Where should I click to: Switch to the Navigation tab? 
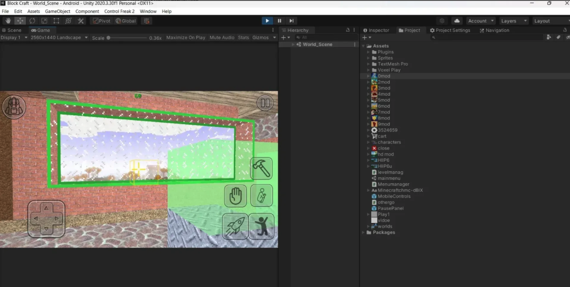tap(494, 30)
